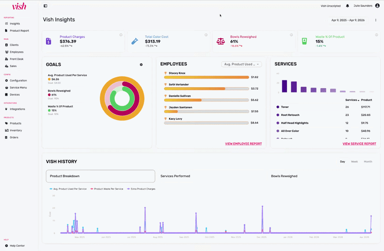Open the Goals settings gear
The height and width of the screenshot is (251, 384).
(x=141, y=65)
